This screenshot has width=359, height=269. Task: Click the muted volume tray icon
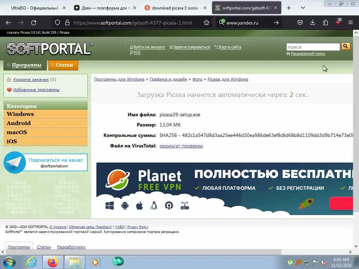[x=324, y=263]
